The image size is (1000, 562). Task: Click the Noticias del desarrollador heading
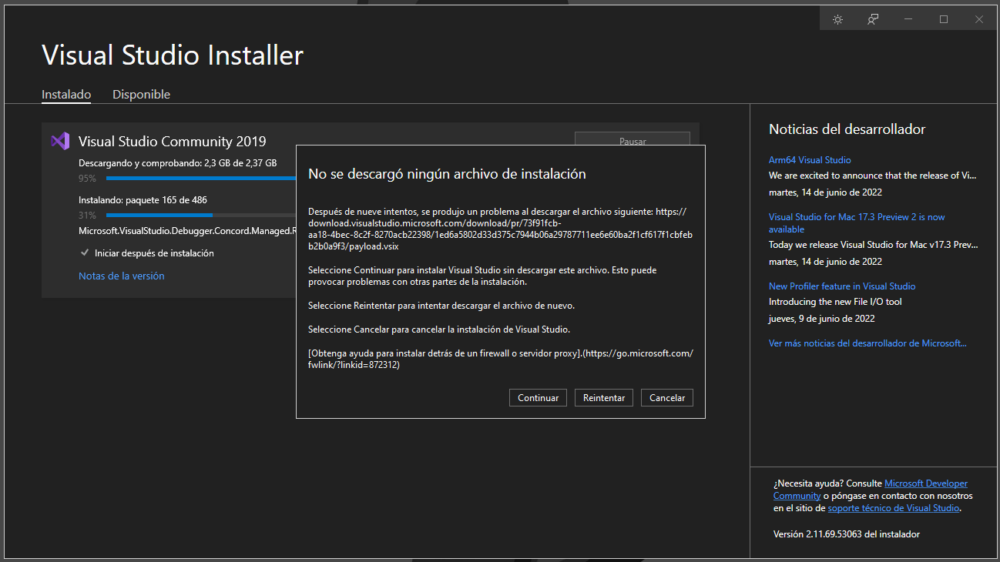[847, 129]
